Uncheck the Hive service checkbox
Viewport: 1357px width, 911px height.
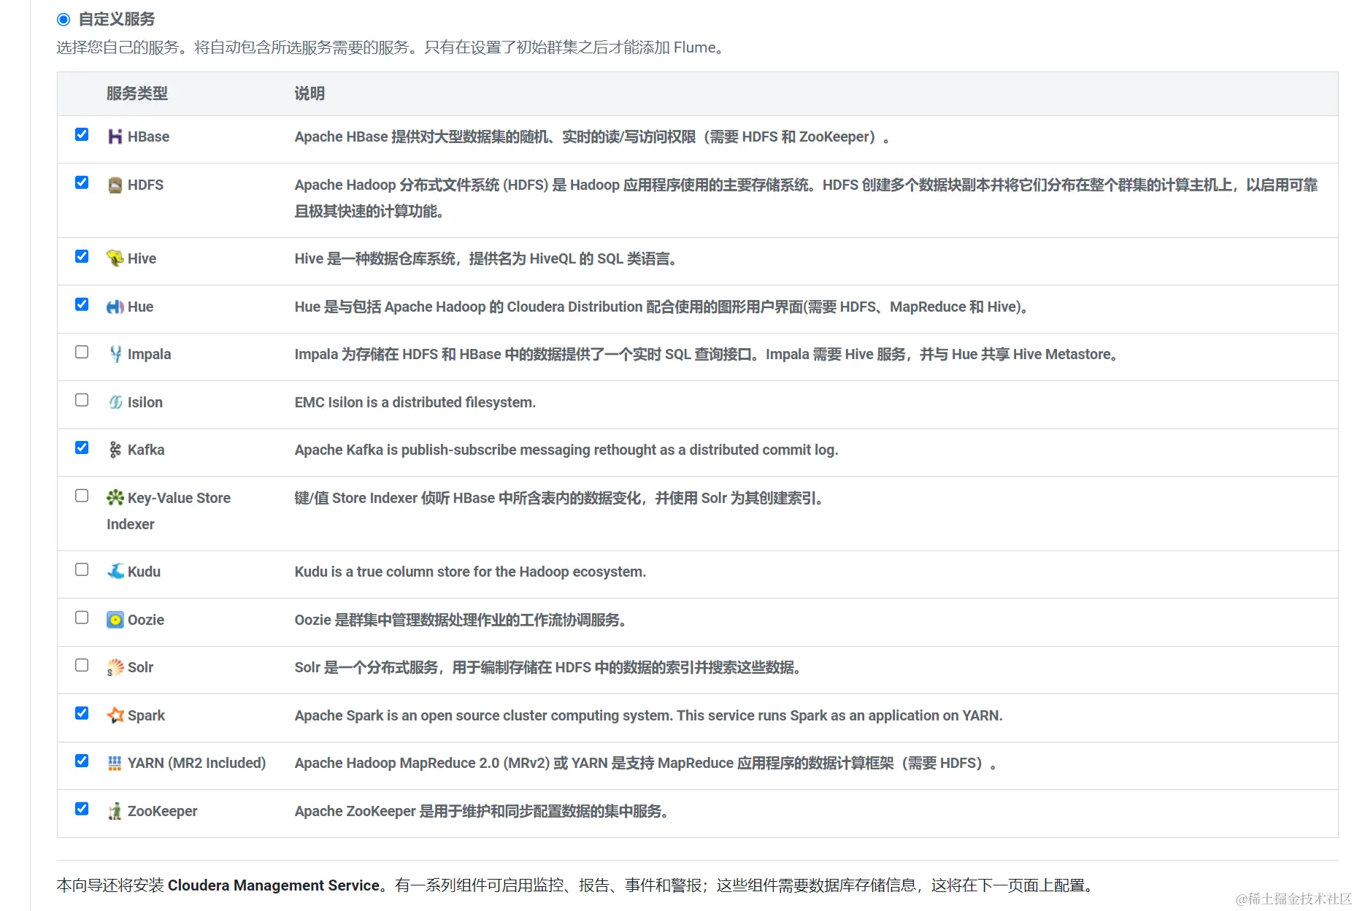pos(82,256)
